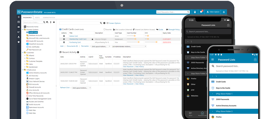Open the Documents (0) link
Screen dimensions: 272x119
(72, 46)
